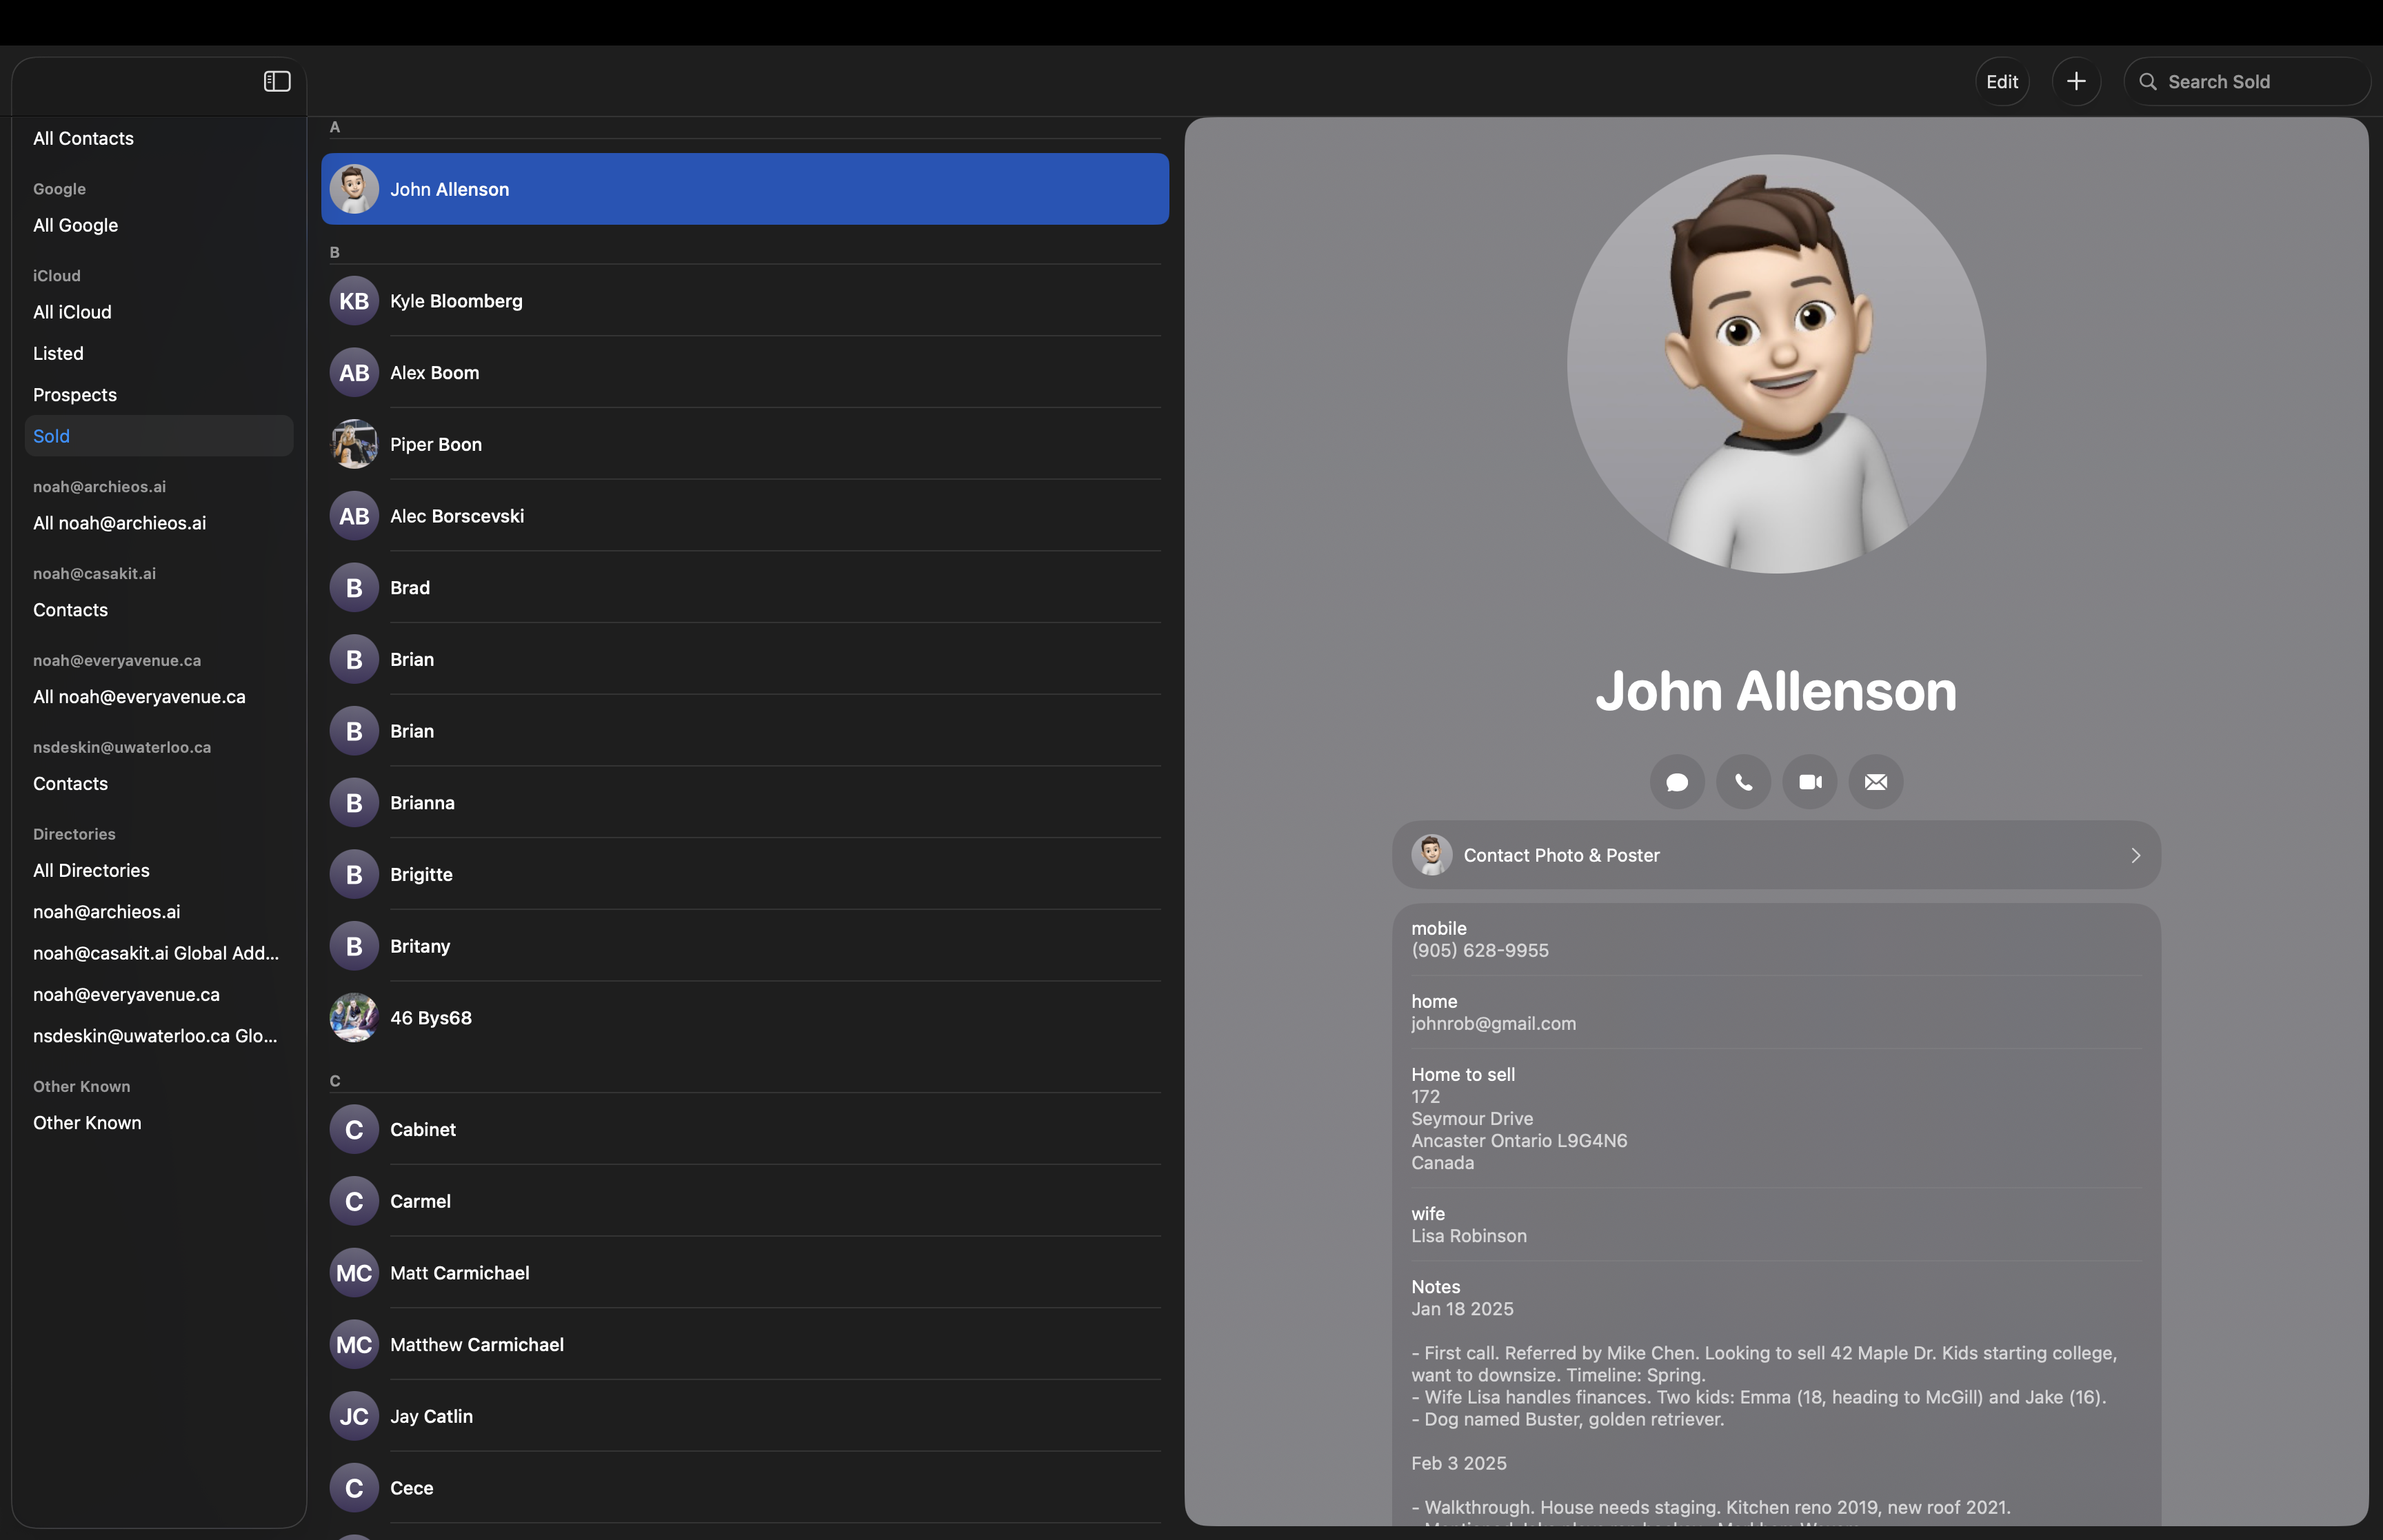Click the magnifier icon in Search Sold
The width and height of the screenshot is (2383, 1540).
click(x=2148, y=81)
